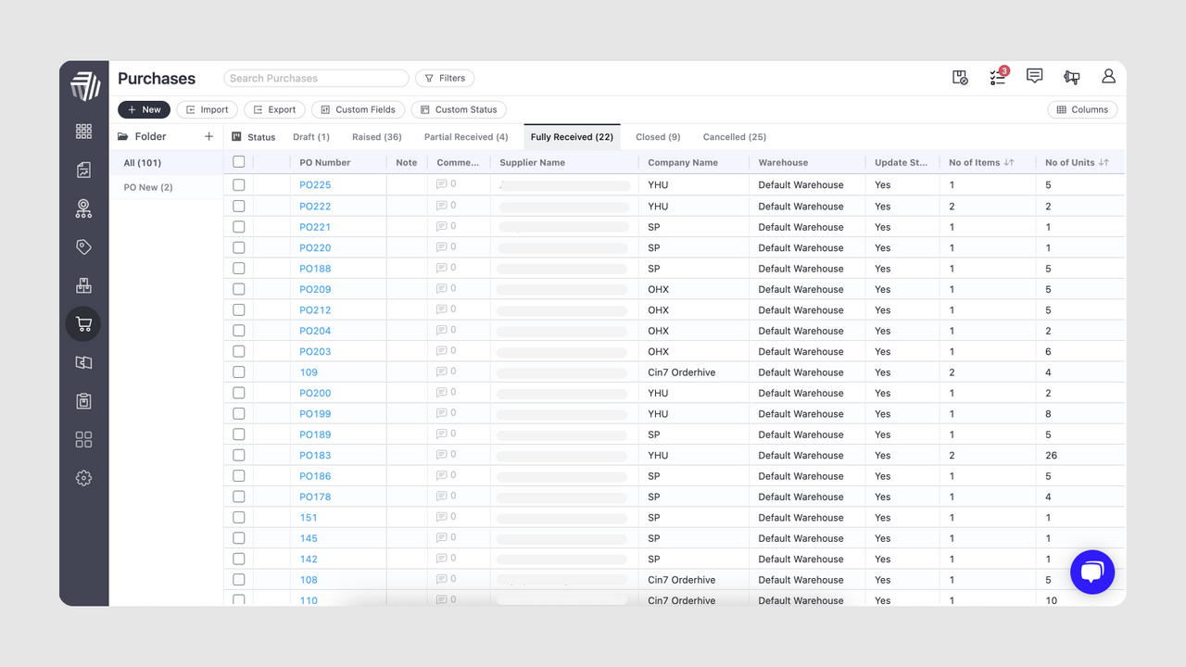
Task: Open the Purchases shopping cart sidebar icon
Action: 83,324
